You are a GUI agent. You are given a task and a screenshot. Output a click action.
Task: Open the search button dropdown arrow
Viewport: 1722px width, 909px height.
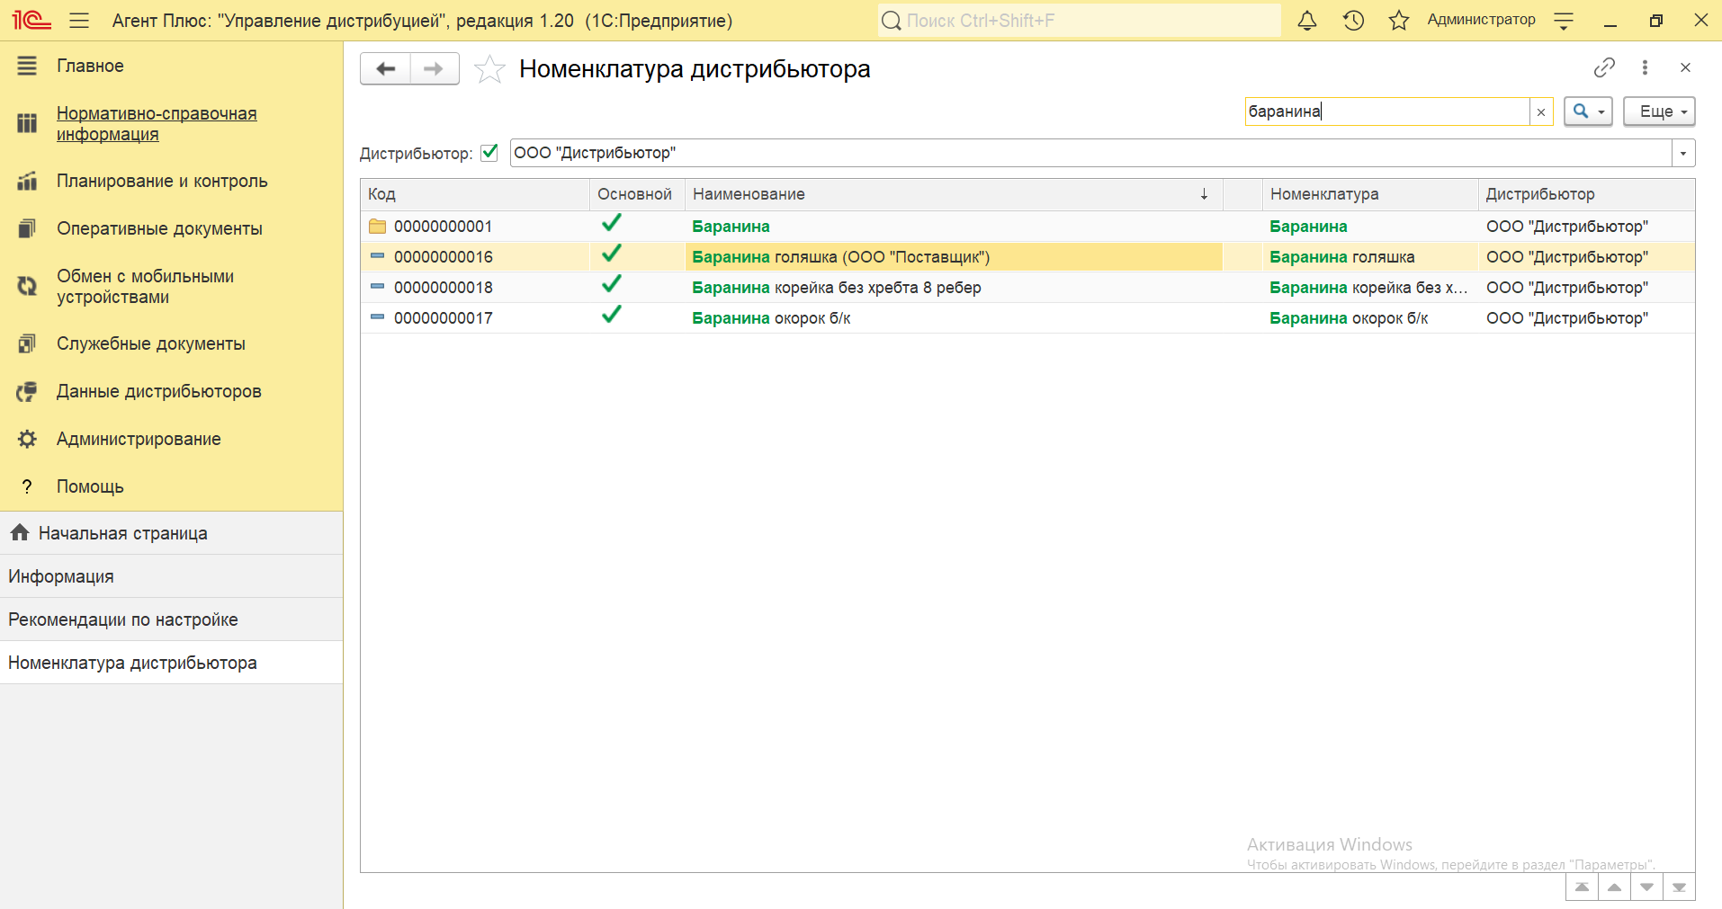(1601, 112)
